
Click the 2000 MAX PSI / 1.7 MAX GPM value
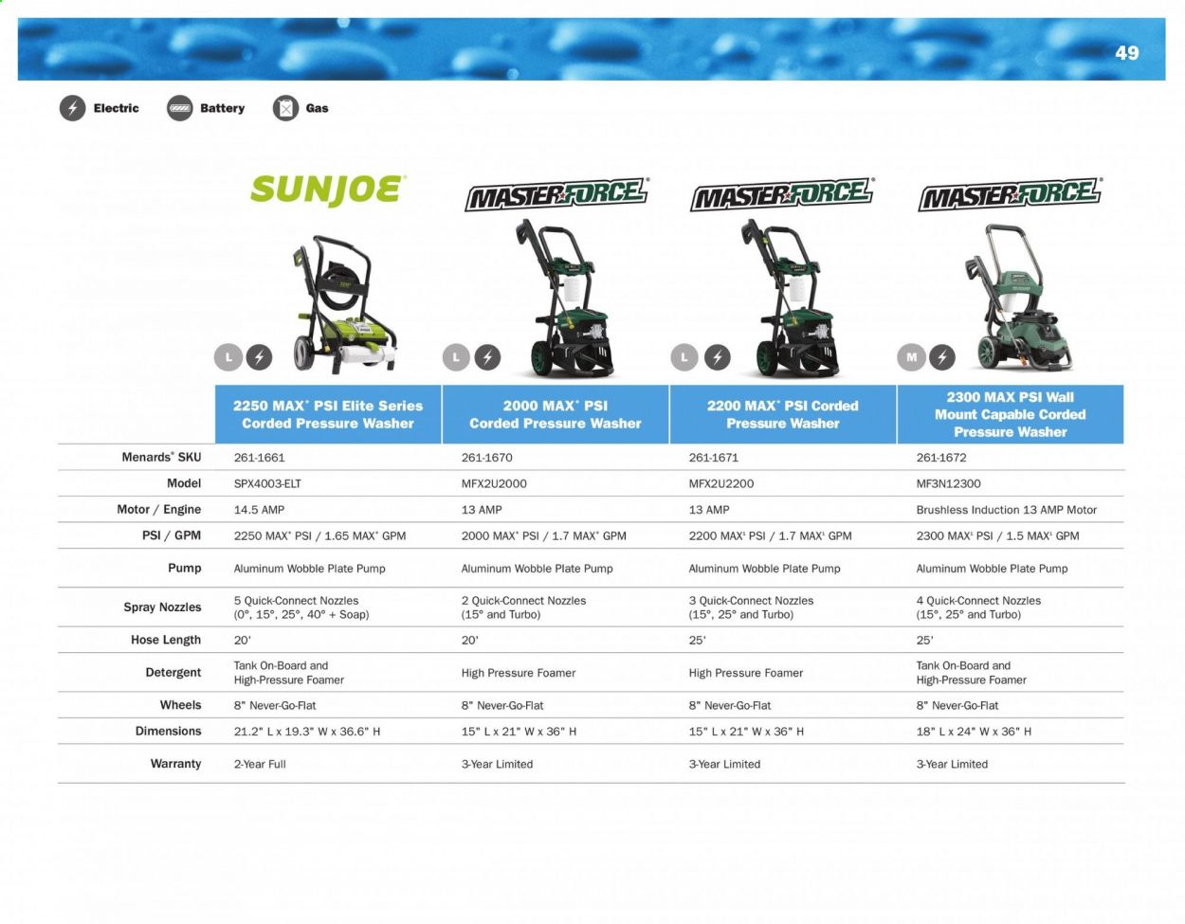[544, 536]
